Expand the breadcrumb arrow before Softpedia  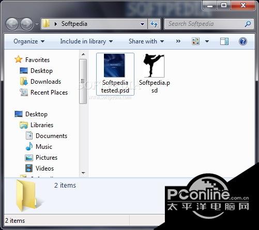(55, 24)
